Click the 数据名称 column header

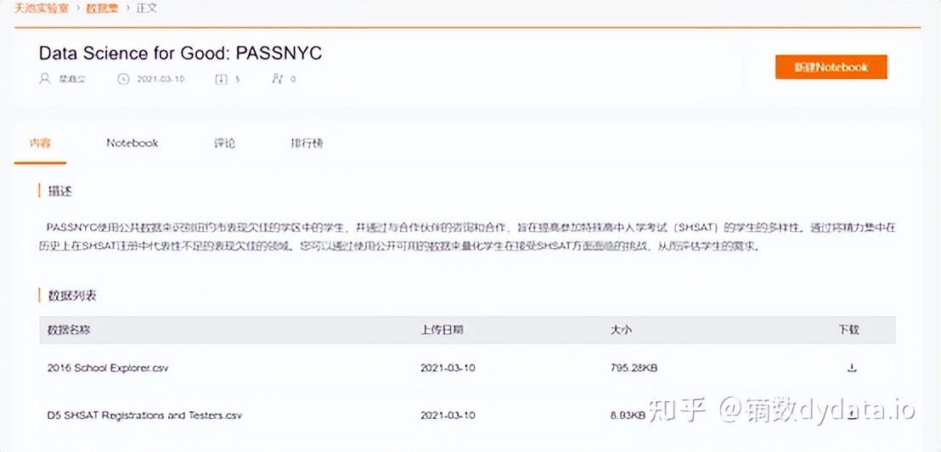click(69, 330)
